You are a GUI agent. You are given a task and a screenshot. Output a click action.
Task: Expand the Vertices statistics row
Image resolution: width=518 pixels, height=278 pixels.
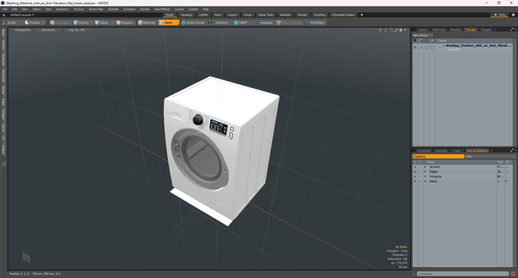(x=425, y=167)
